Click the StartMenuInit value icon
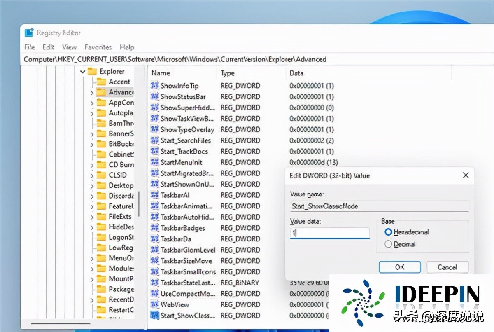Screen dimensions: 494x332 pos(155,162)
